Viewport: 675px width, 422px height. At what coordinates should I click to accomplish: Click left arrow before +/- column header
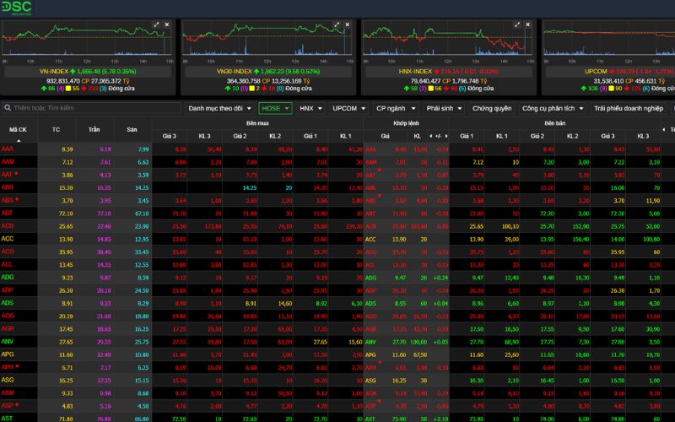coord(429,135)
